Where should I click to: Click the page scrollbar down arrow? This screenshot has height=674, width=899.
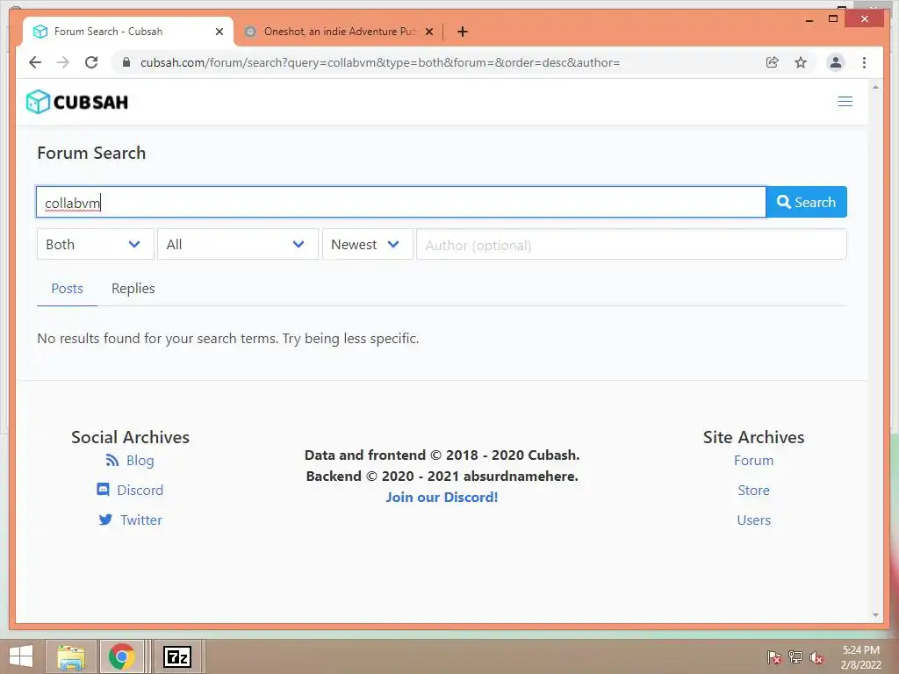pos(875,615)
